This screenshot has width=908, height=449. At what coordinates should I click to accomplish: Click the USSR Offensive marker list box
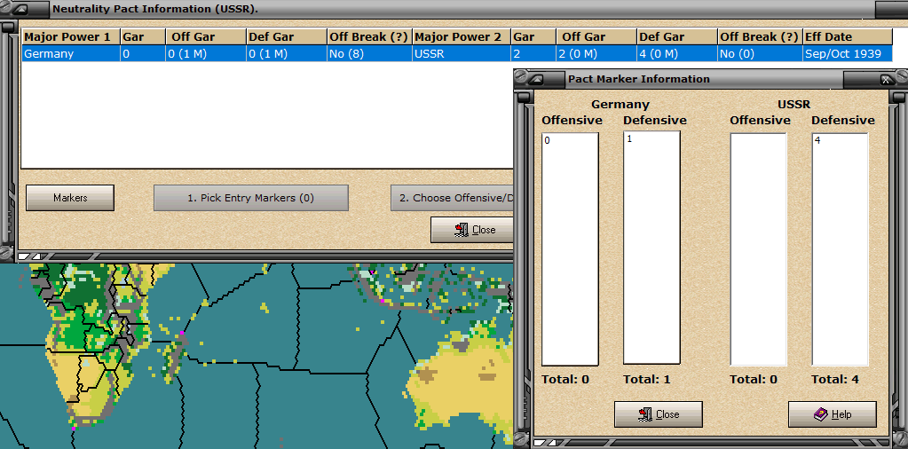pyautogui.click(x=758, y=248)
